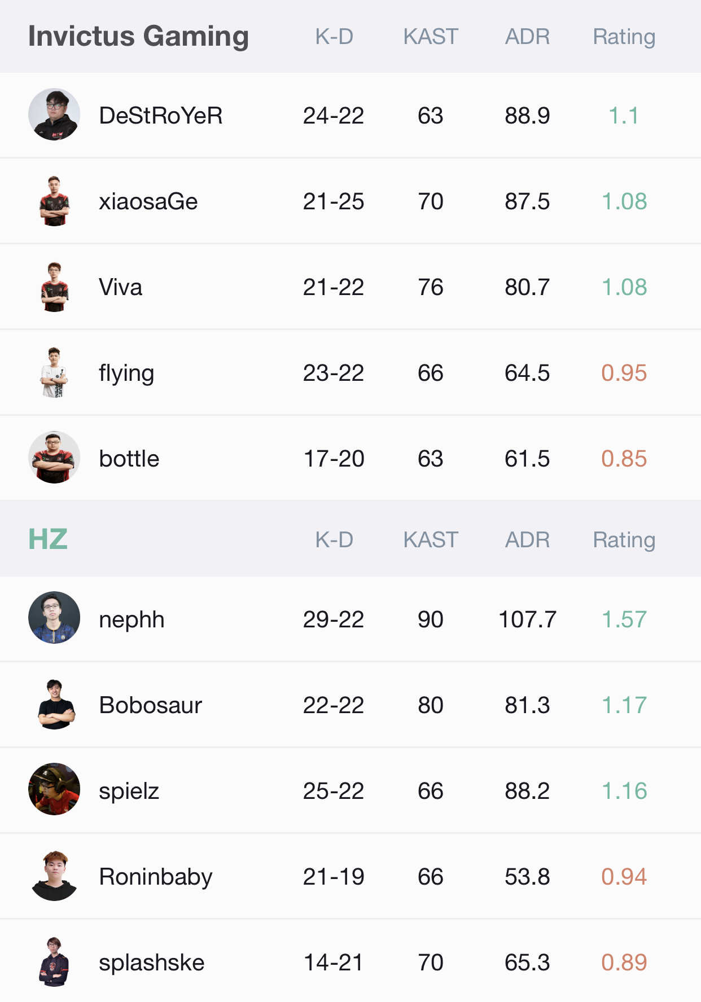Open the DeStRoYeR player name link
The height and width of the screenshot is (1002, 701).
click(x=160, y=116)
